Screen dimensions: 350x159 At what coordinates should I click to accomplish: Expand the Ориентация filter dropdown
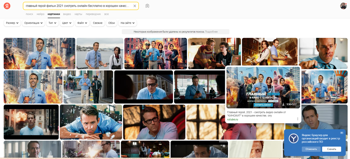tap(34, 23)
